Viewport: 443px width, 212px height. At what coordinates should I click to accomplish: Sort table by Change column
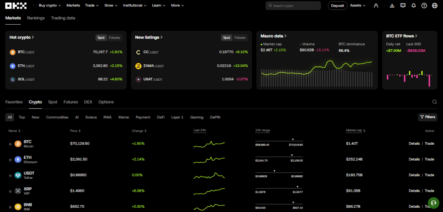pos(139,131)
